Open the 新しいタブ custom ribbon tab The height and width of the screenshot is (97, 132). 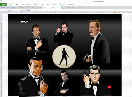(62, 4)
